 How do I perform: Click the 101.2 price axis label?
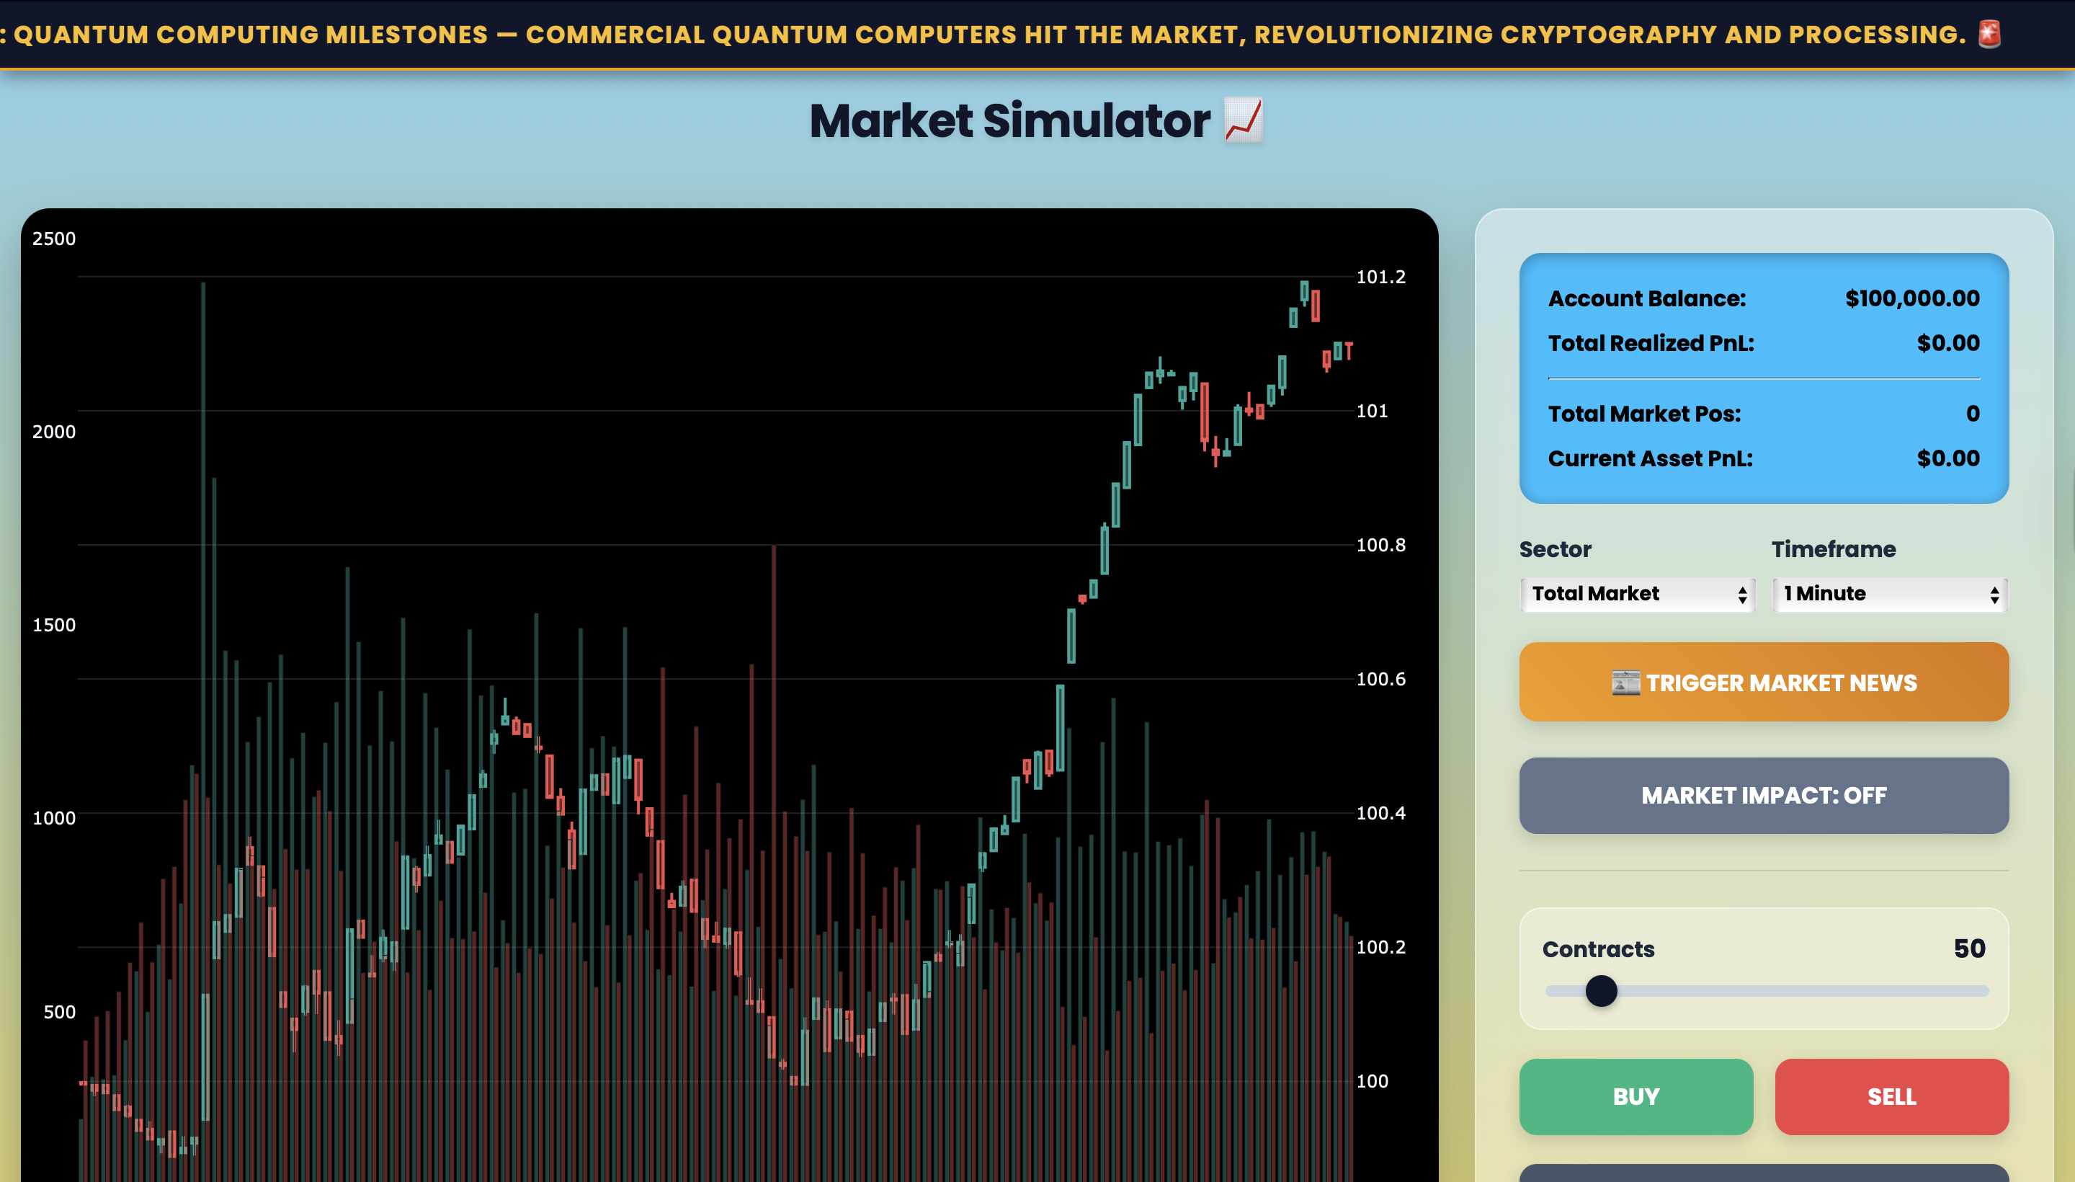[x=1380, y=277]
